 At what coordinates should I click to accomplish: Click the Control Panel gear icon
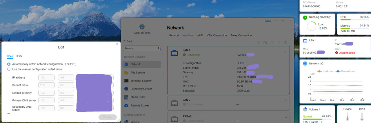tap(142, 27)
